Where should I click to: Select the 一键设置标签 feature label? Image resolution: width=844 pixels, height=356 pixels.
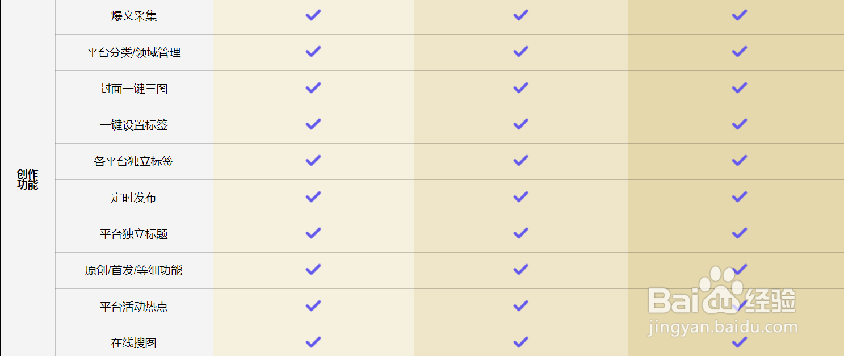[x=134, y=125]
